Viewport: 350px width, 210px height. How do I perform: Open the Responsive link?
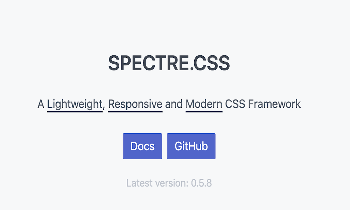coord(135,104)
